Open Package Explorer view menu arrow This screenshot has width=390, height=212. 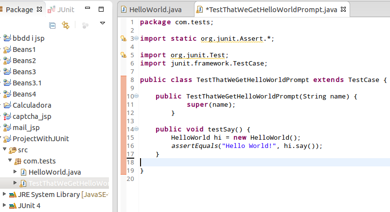pos(102,23)
